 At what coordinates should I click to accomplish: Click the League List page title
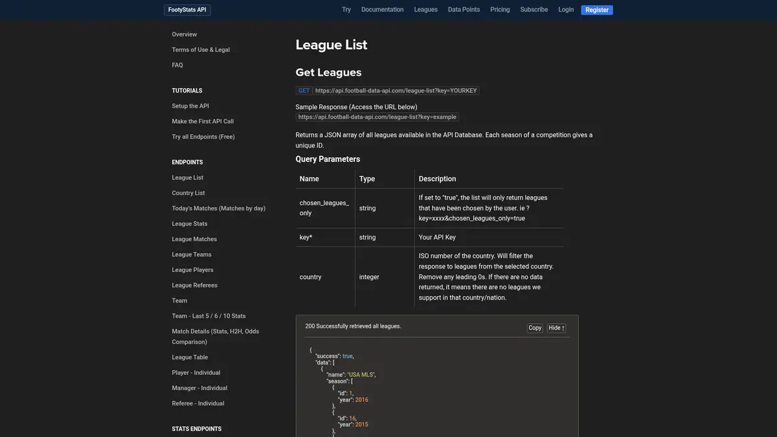pos(332,45)
